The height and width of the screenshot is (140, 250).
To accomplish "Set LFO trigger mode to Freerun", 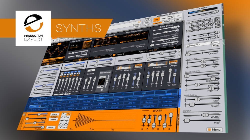I will point(55,114).
